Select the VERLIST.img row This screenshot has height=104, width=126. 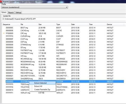coord(65,93)
